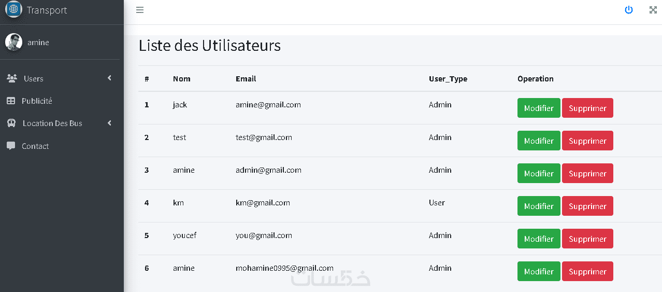This screenshot has height=292, width=662.
Task: Expand the Location Des Bus chevron
Action: point(109,123)
